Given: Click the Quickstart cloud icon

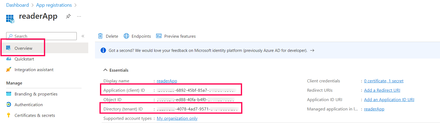Looking at the screenshot, I should tap(9, 59).
